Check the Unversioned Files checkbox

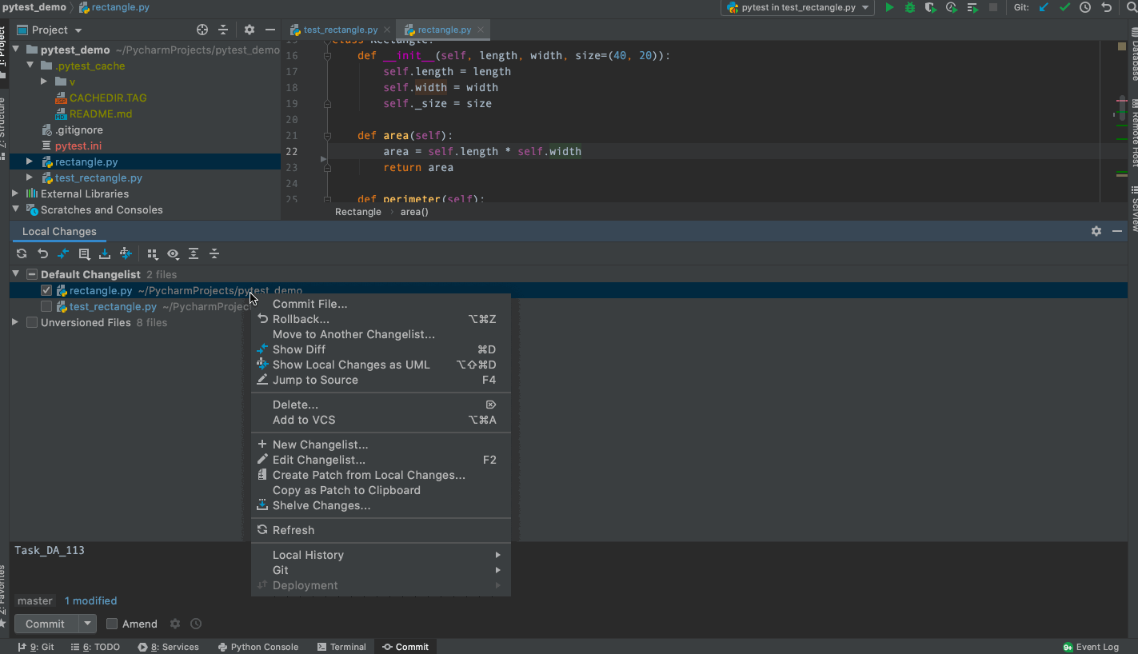point(32,322)
